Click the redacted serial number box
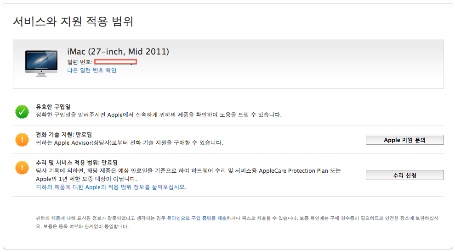455x252 pixels. click(115, 61)
